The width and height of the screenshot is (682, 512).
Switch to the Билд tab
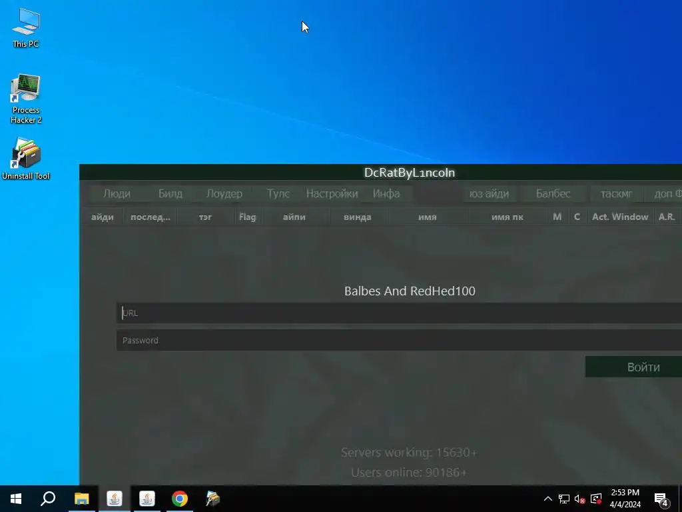point(170,194)
